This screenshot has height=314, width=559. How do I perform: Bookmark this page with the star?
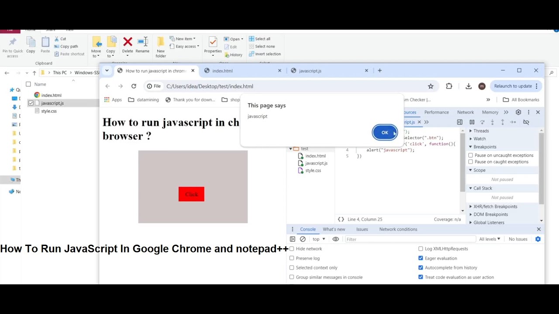431,86
